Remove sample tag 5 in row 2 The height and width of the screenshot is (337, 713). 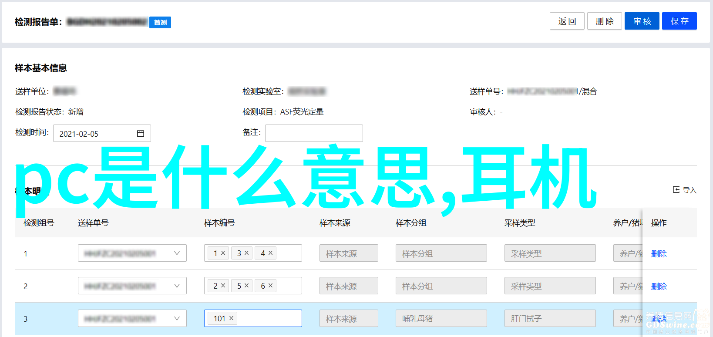point(247,286)
